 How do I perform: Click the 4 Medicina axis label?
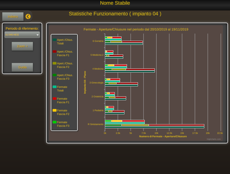pyautogui.click(x=98, y=69)
